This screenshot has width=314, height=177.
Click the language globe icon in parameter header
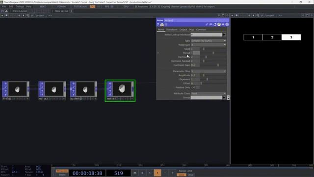[x=219, y=25]
